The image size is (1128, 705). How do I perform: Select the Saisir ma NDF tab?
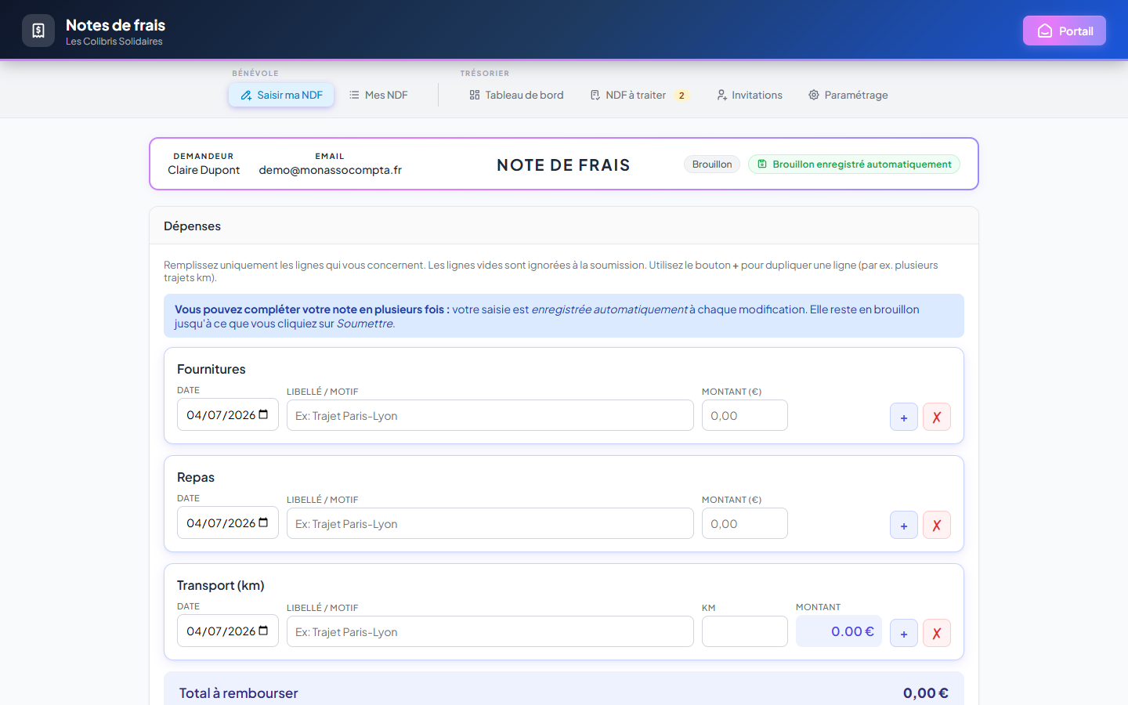click(281, 95)
